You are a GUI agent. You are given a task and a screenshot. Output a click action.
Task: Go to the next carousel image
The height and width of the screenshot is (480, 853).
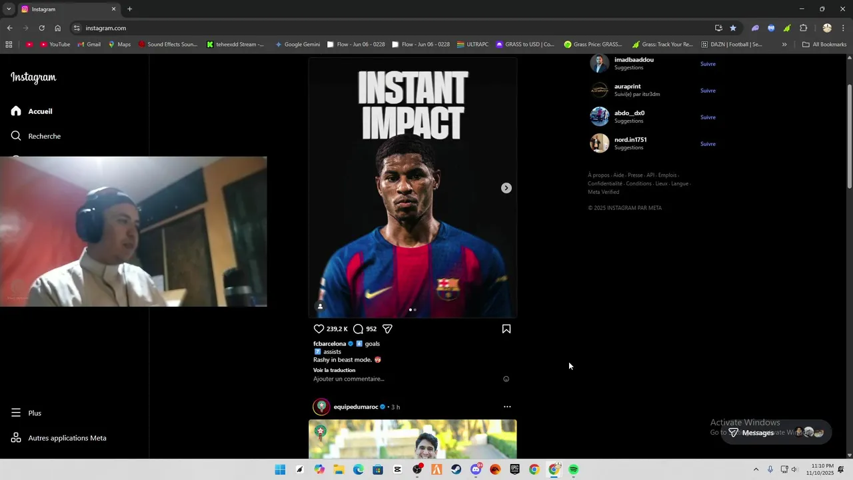pos(506,188)
